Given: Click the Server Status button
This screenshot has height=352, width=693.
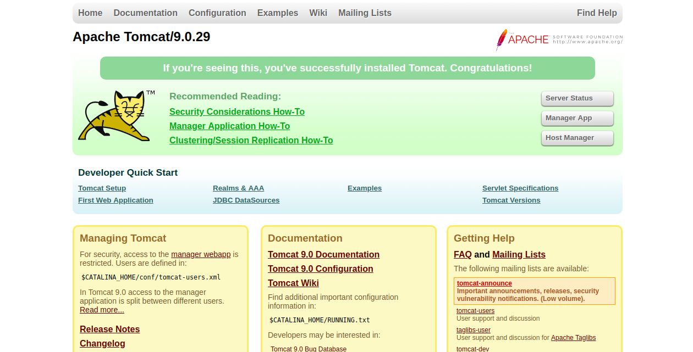Looking at the screenshot, I should [x=577, y=98].
